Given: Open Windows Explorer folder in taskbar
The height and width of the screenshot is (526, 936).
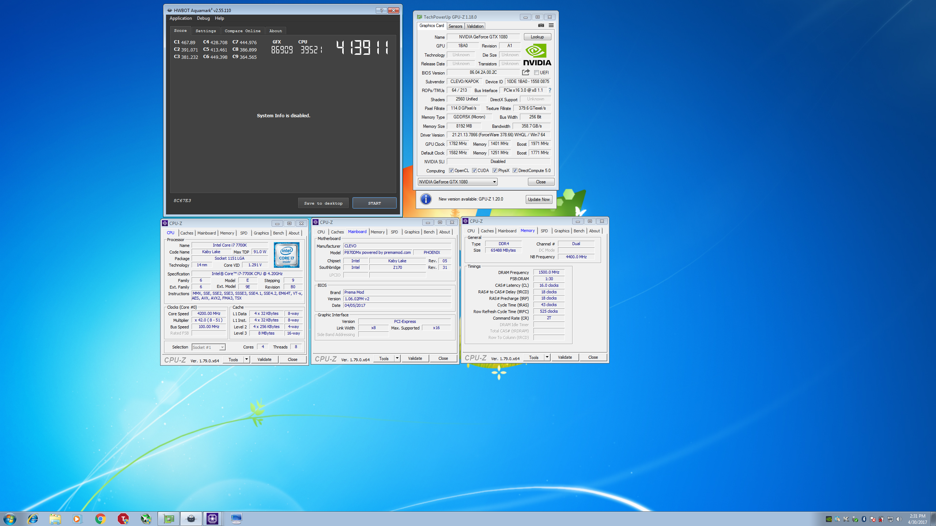Looking at the screenshot, I should coord(55,519).
